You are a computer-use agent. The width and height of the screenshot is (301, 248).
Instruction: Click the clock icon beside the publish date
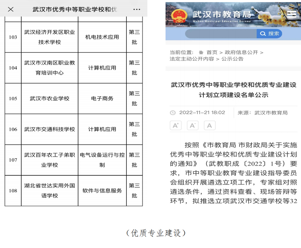173,113
